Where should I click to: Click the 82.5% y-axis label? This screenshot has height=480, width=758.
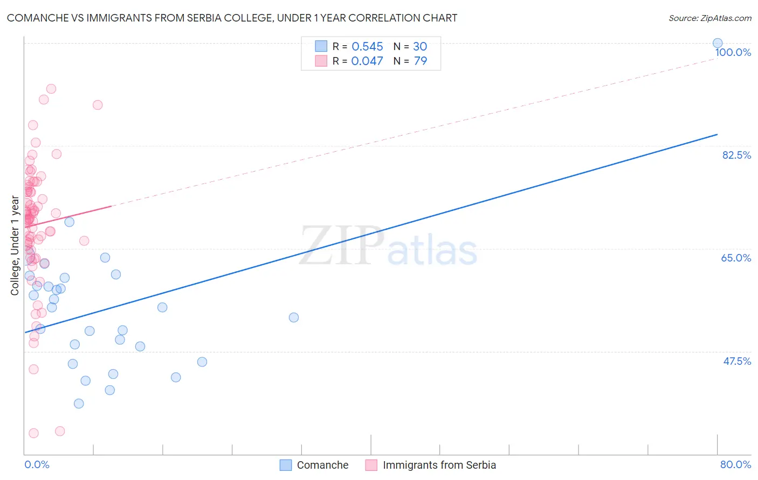(736, 155)
